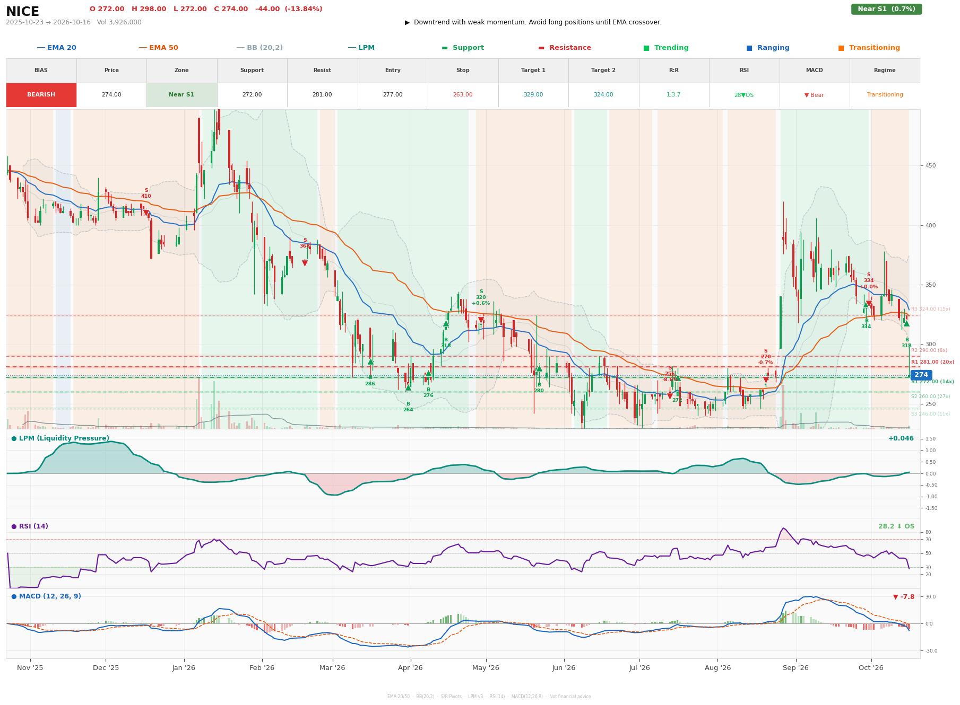Viewport: 960px width, 705px height.
Task: Click the R:R value 1:3.7
Action: (673, 95)
